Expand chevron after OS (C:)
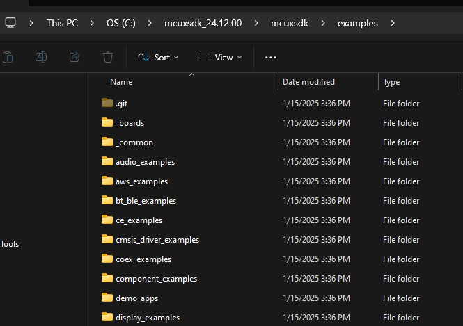The image size is (463, 326). tap(150, 23)
